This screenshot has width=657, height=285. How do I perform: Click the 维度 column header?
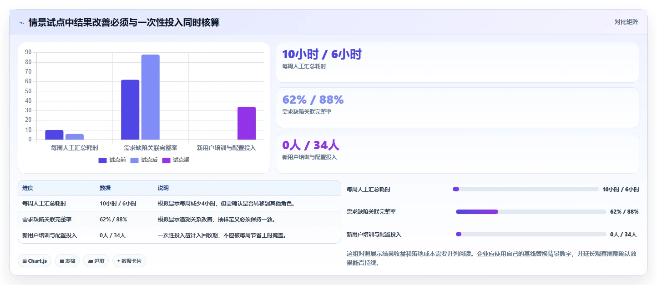pyautogui.click(x=28, y=188)
